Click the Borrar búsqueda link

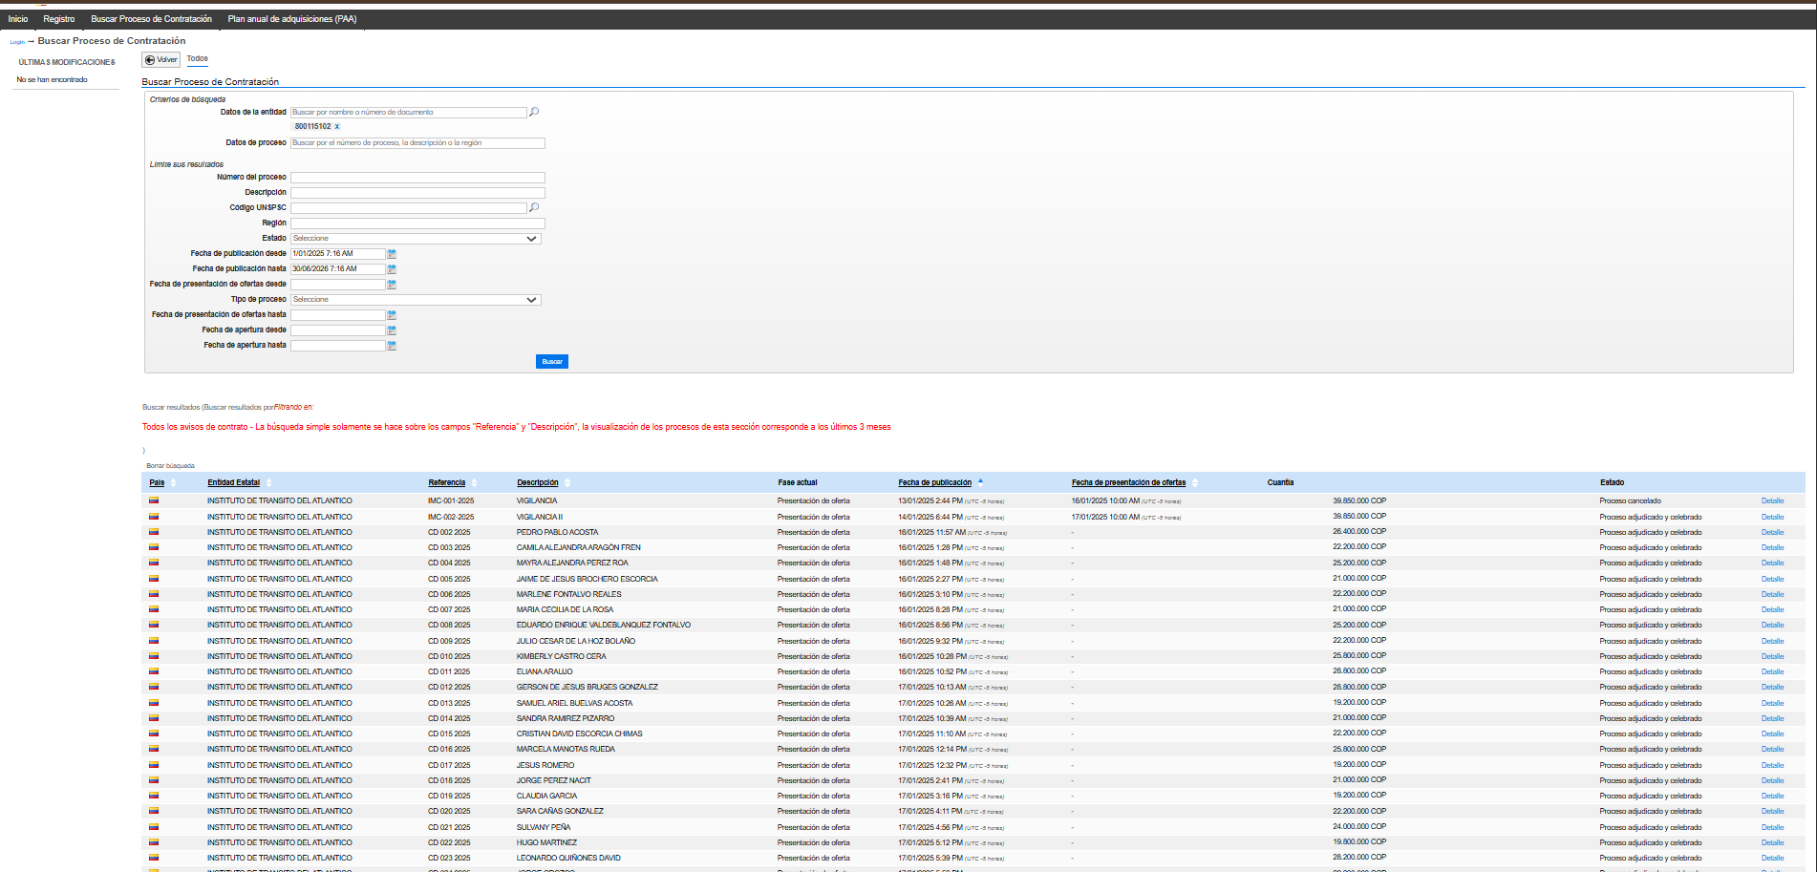click(170, 466)
